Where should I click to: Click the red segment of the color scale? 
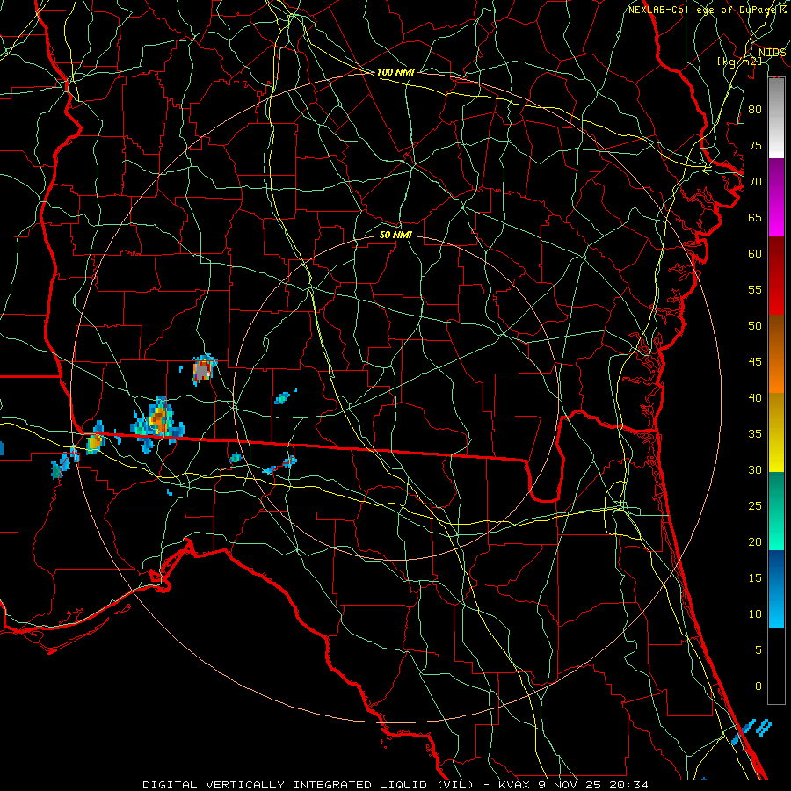coord(776,276)
